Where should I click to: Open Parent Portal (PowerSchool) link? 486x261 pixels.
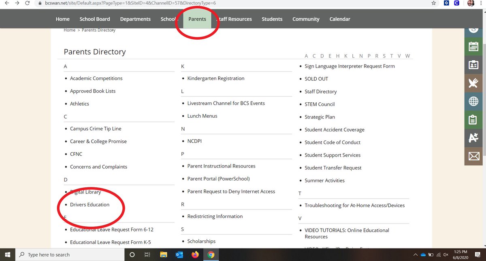click(219, 179)
